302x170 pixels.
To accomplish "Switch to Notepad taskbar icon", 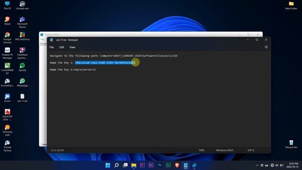I will pos(185,165).
